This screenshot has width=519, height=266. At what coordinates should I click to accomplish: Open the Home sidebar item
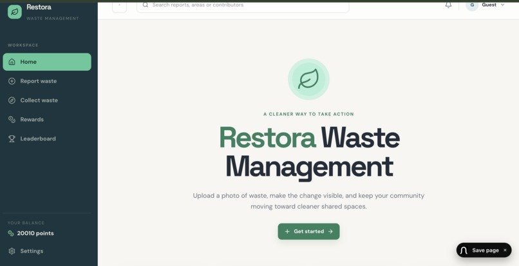click(x=47, y=62)
